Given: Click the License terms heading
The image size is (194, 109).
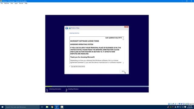Looking at the screenshot, I should point(74,33).
